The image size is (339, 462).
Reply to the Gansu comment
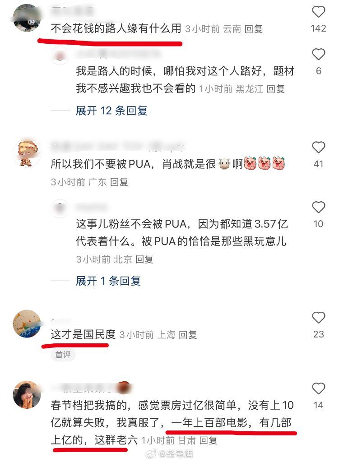(209, 440)
